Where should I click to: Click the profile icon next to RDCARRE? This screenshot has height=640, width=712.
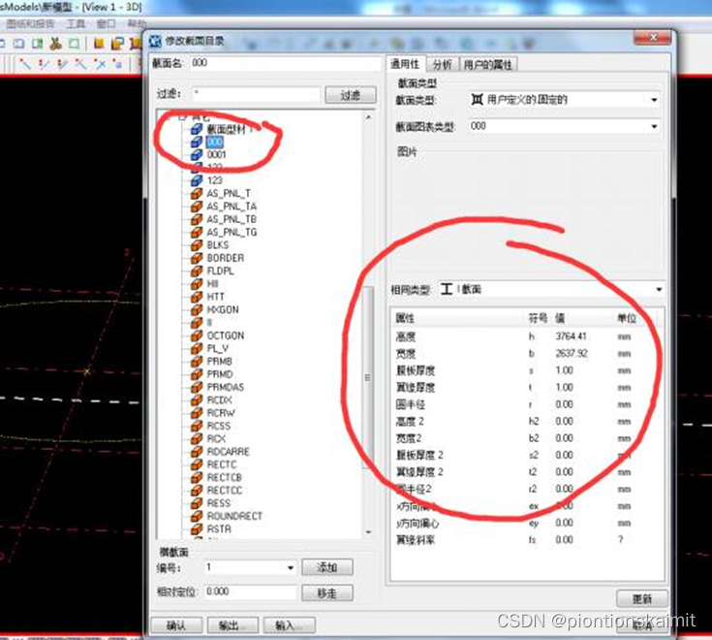(196, 451)
